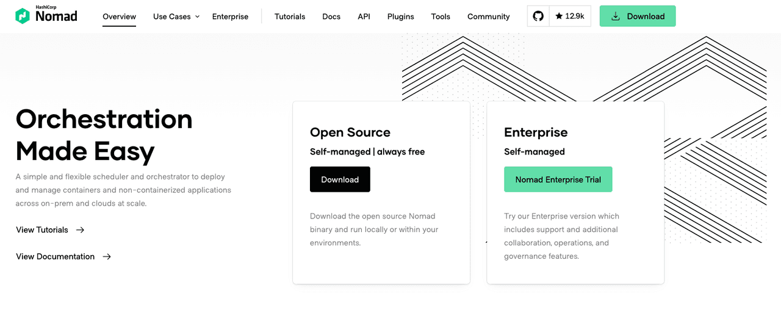781x318 pixels.
Task: Open the Tools nav item
Action: point(441,16)
